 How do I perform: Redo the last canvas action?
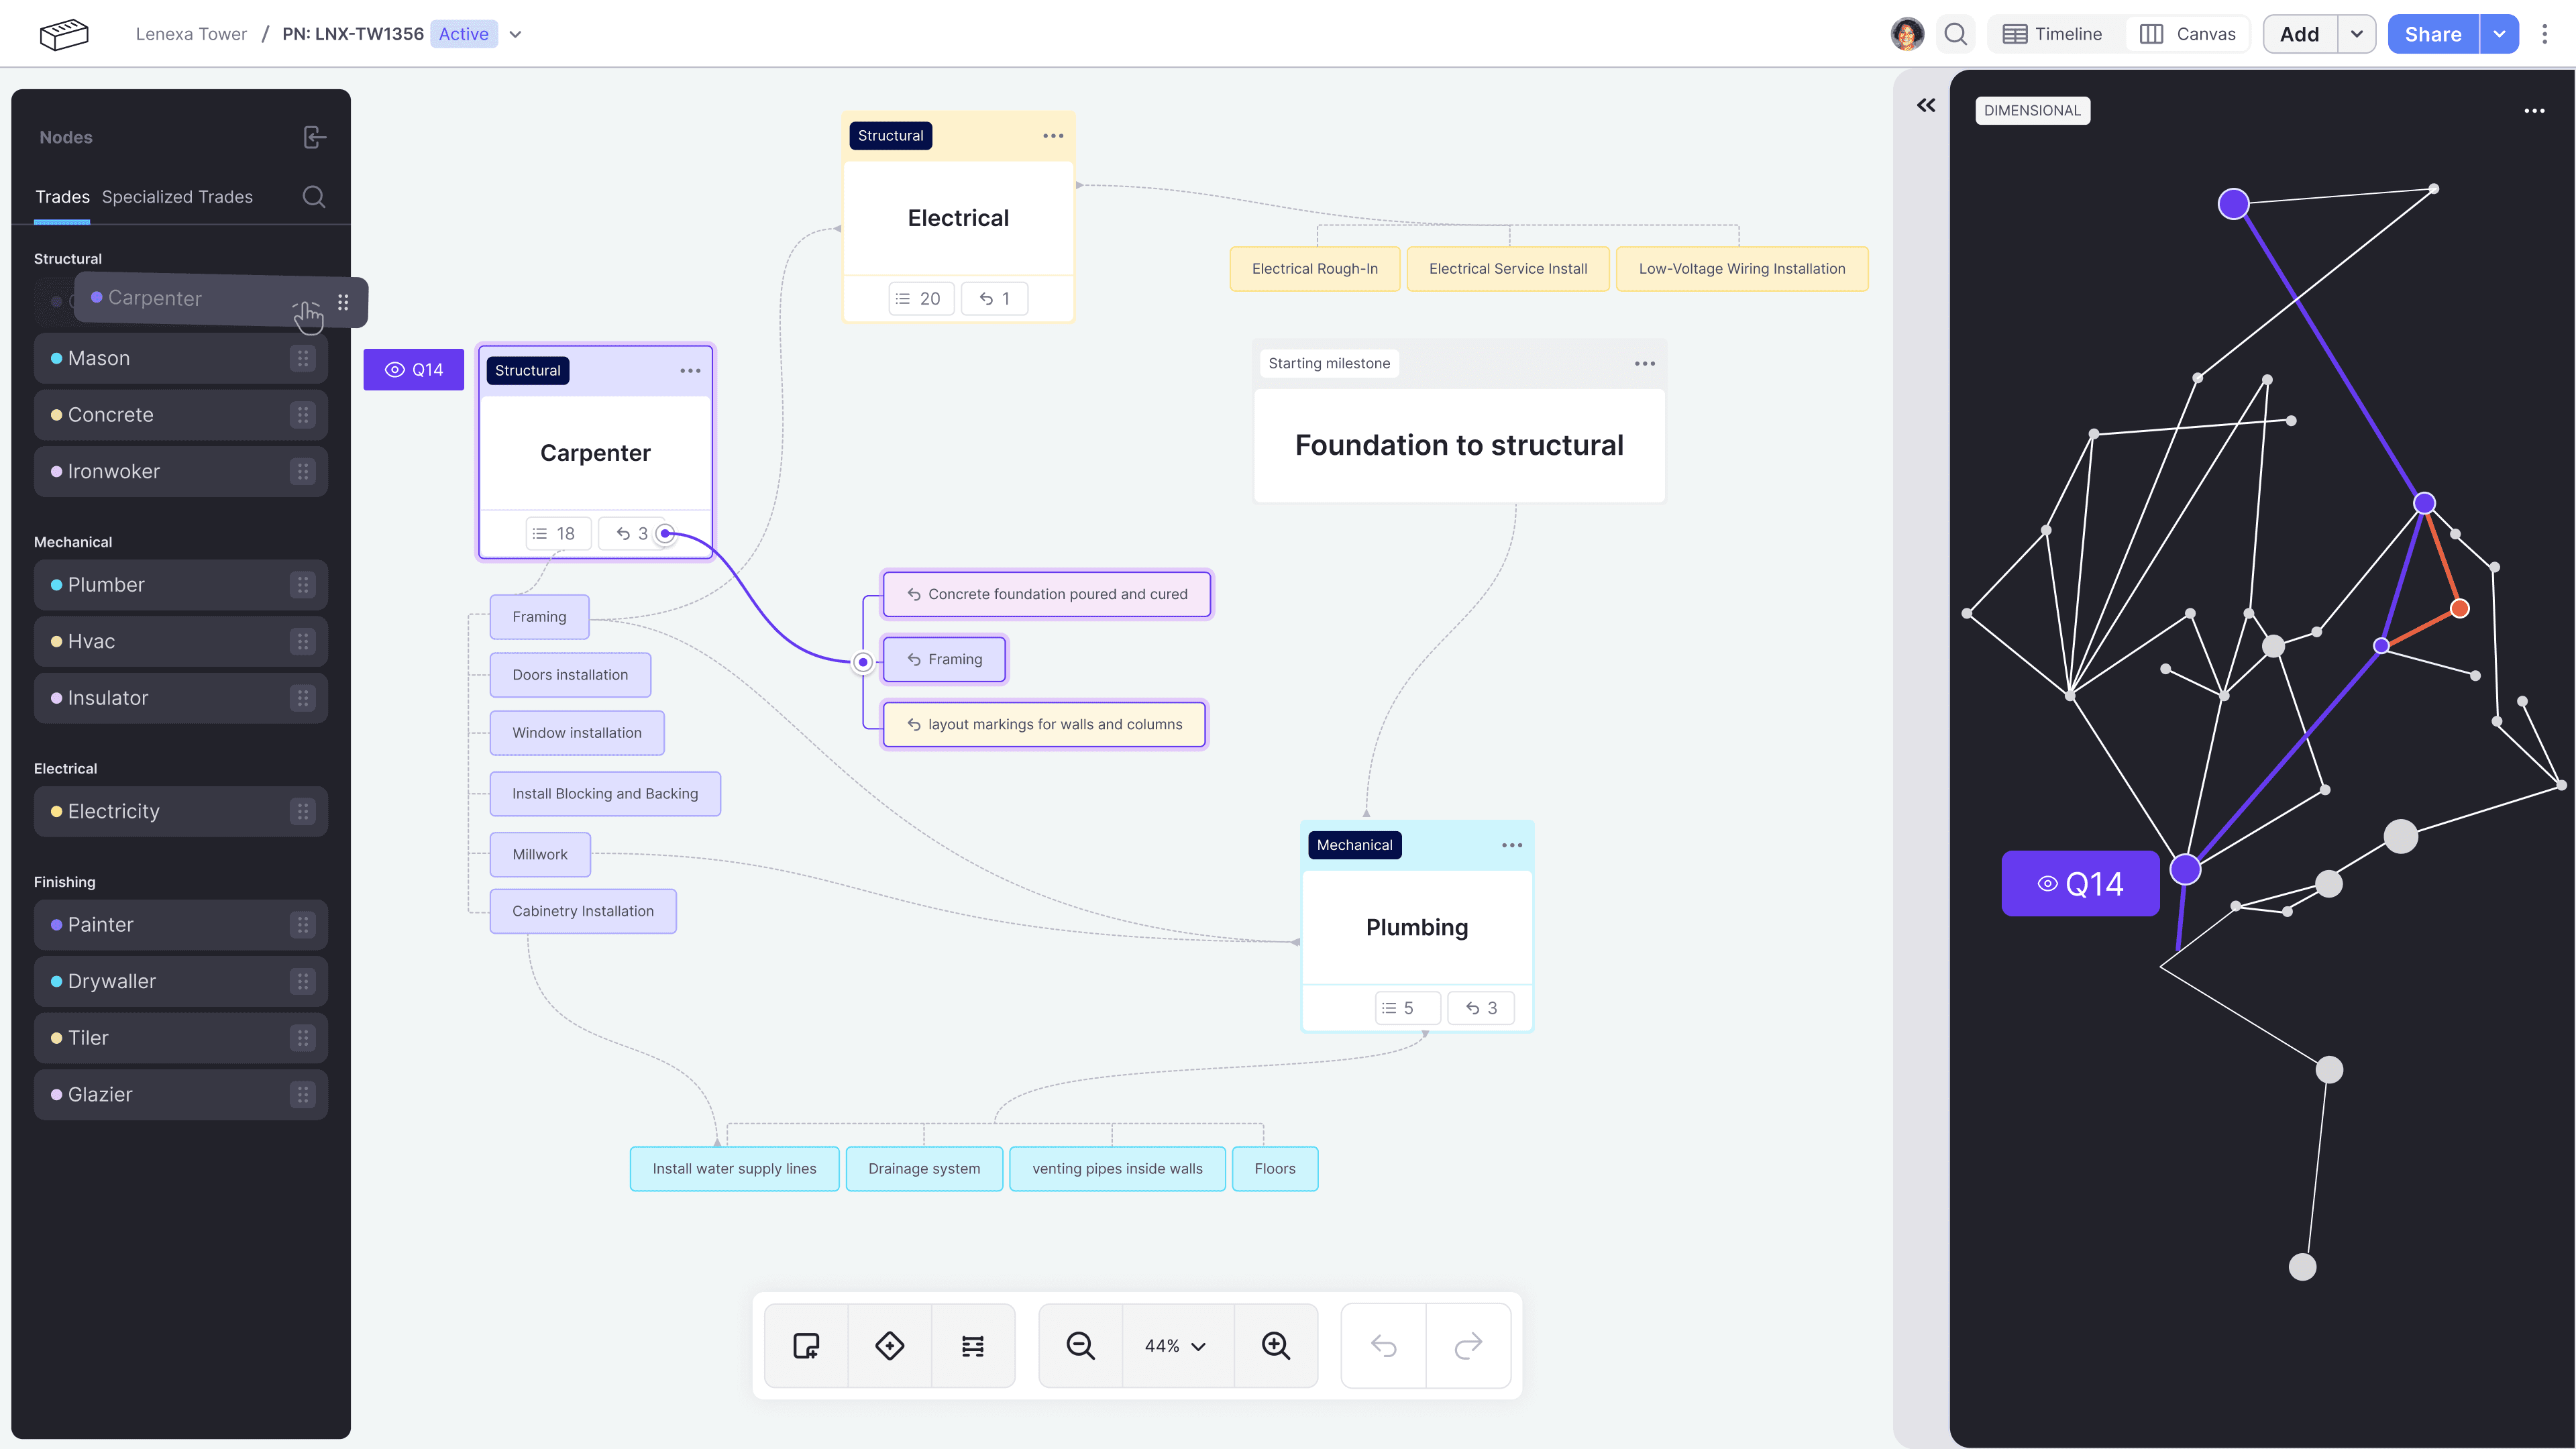coord(1468,1346)
